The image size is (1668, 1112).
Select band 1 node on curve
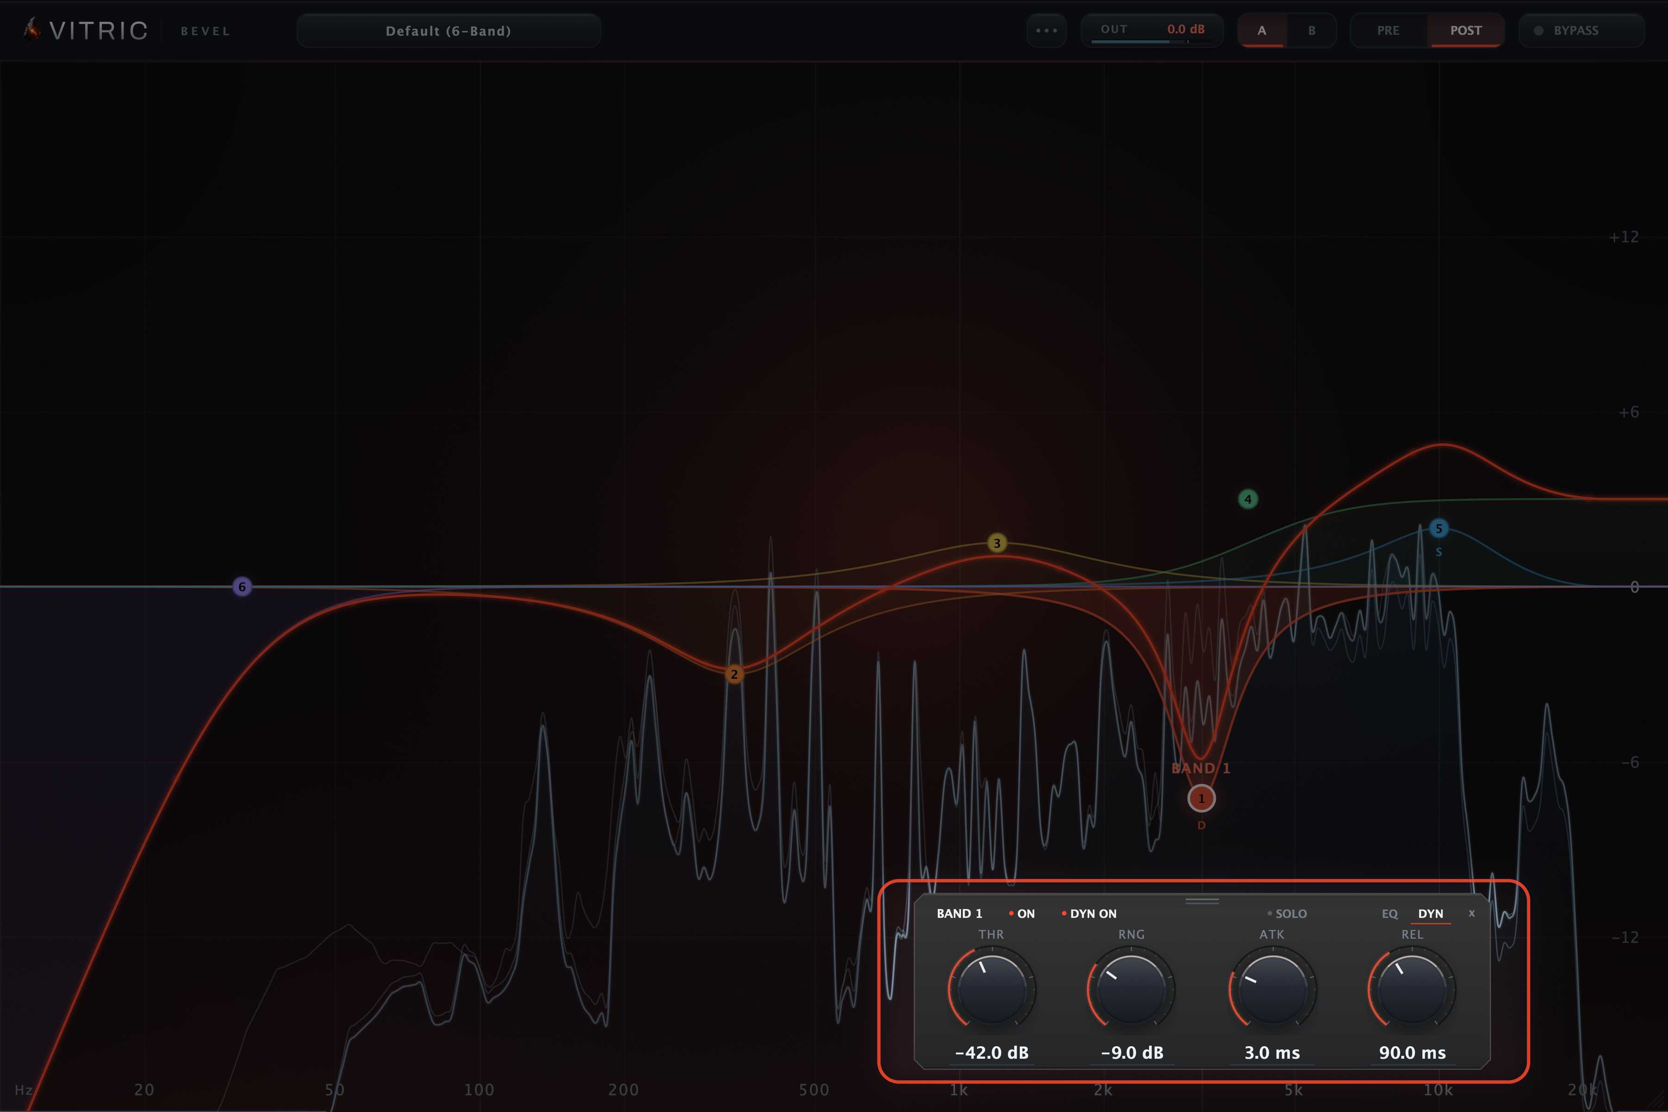point(1200,798)
